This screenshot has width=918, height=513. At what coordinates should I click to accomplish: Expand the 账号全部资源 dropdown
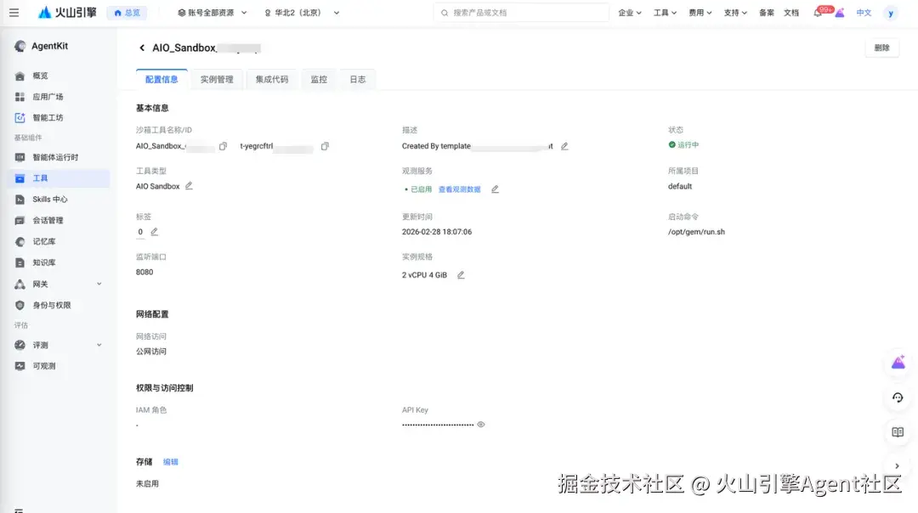pyautogui.click(x=212, y=12)
